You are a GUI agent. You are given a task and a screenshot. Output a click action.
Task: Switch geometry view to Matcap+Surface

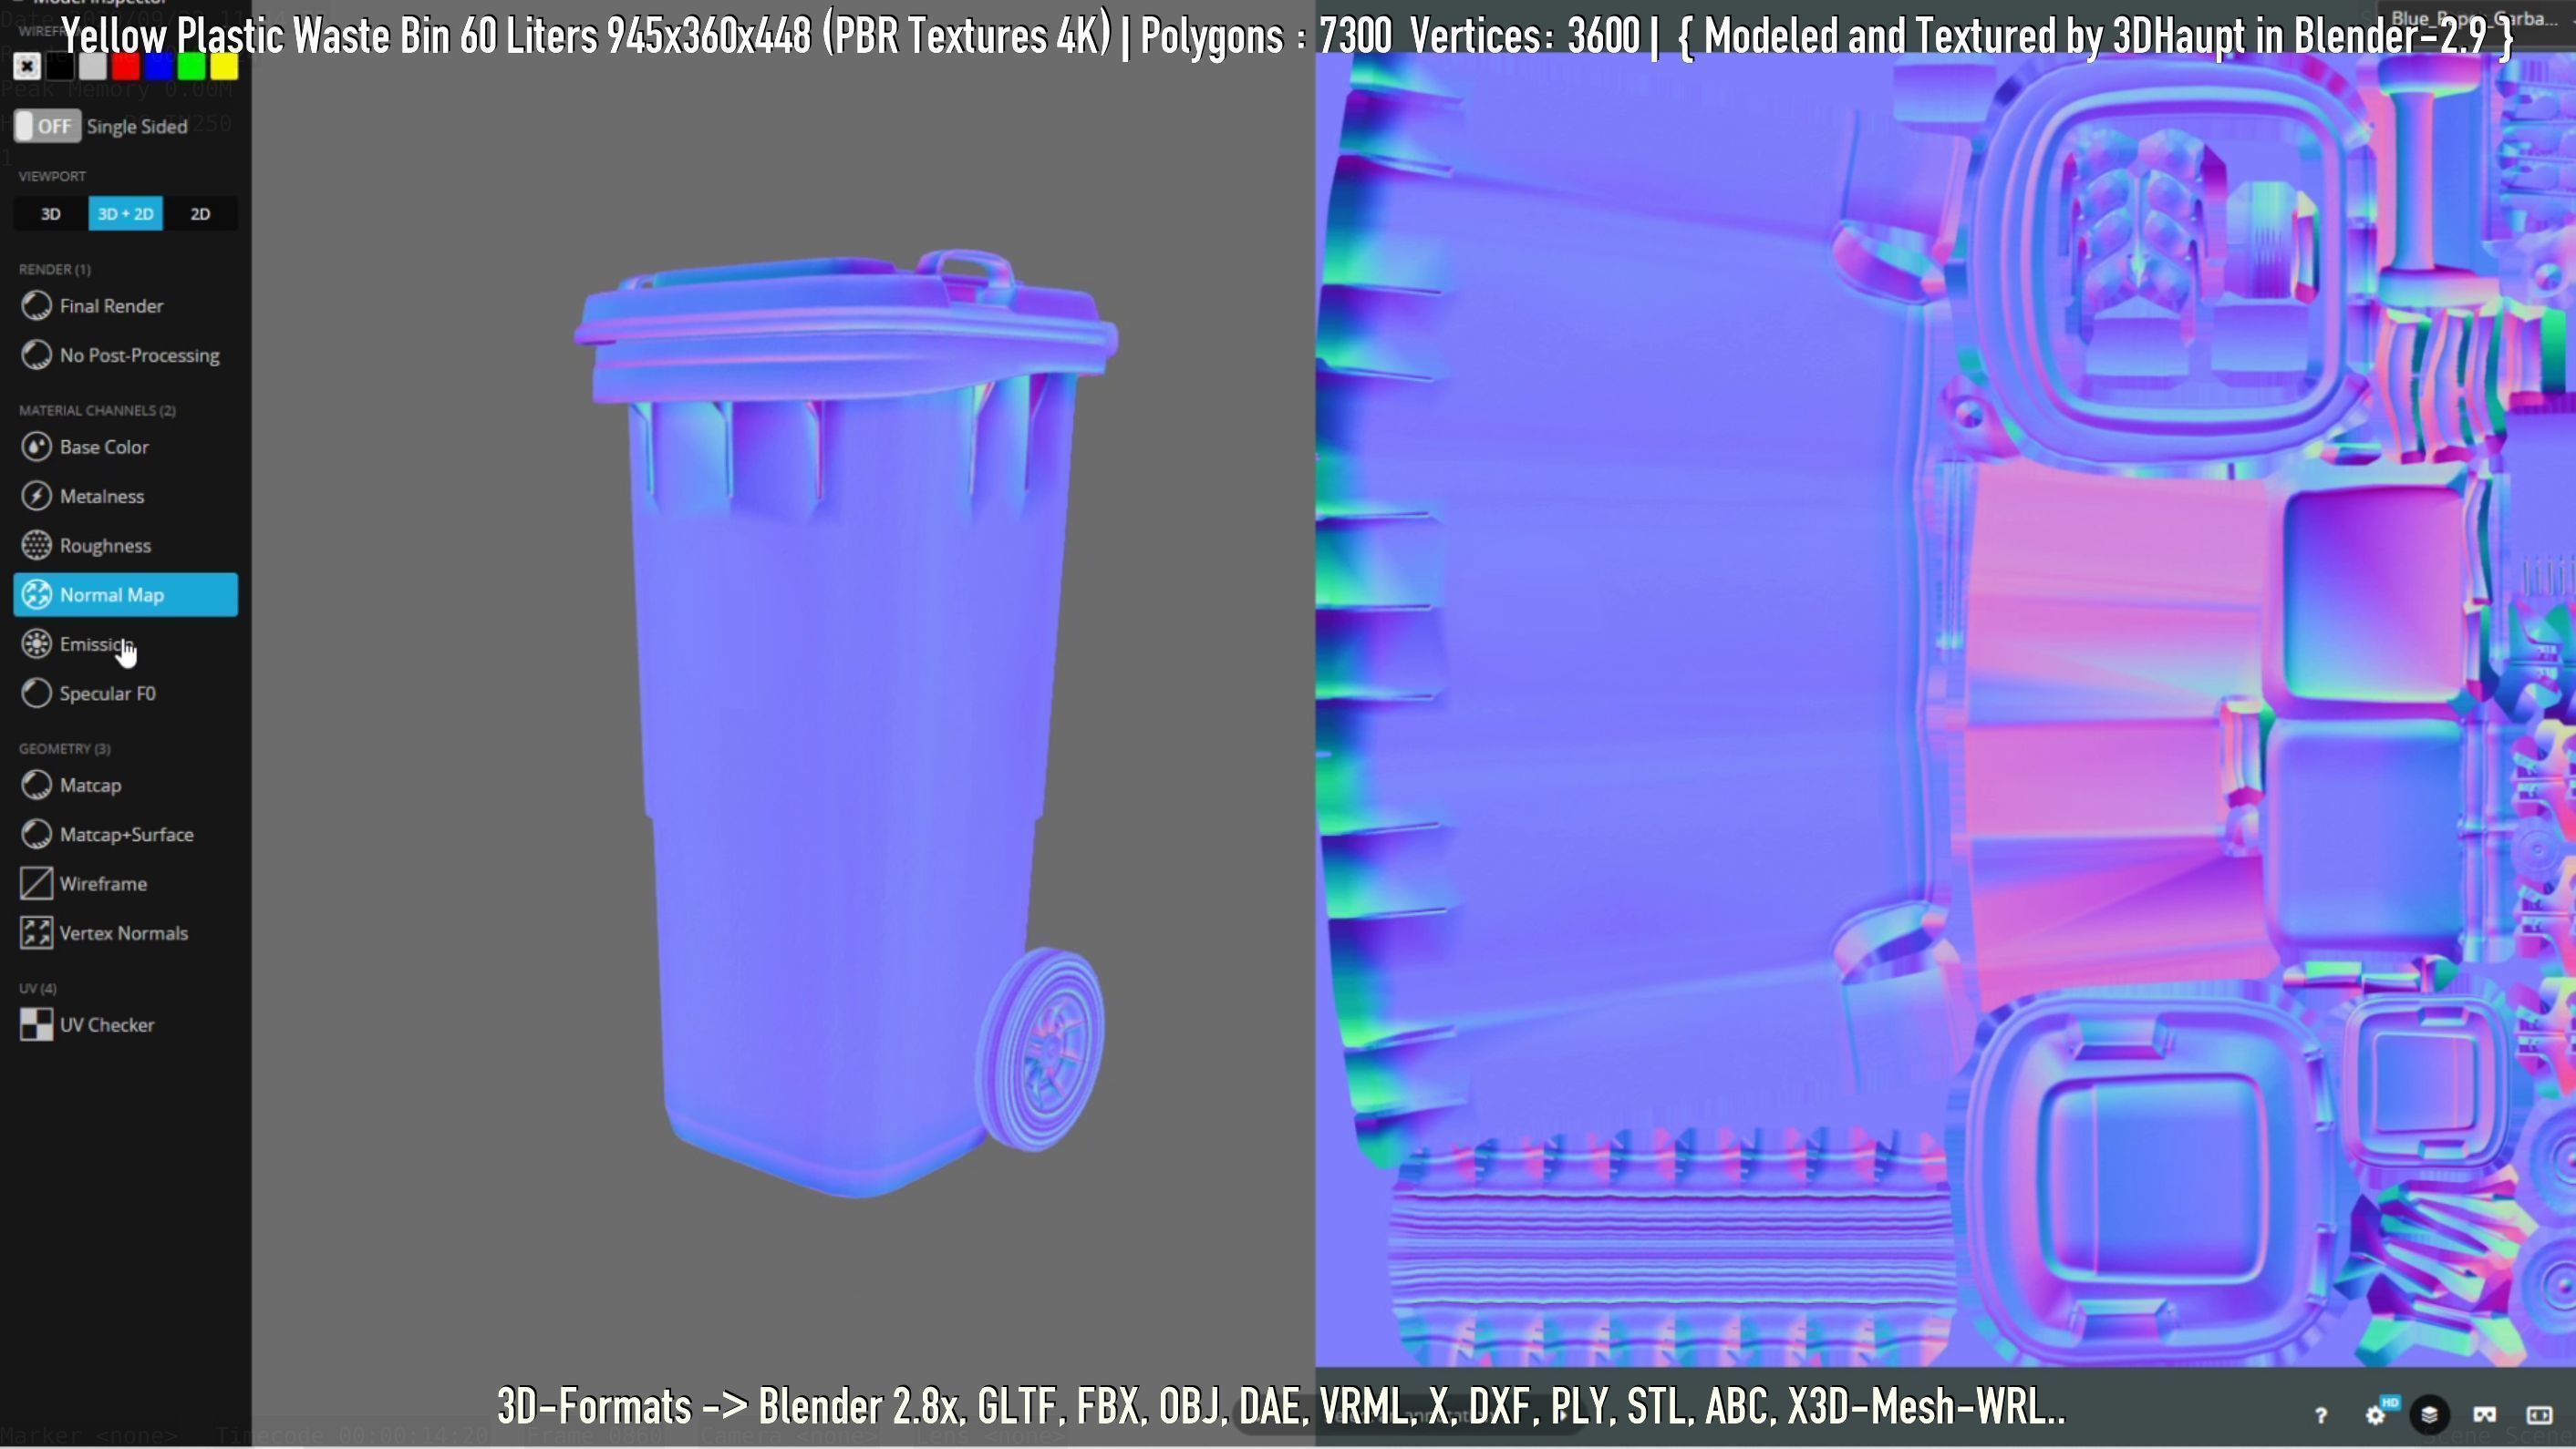pyautogui.click(x=126, y=835)
